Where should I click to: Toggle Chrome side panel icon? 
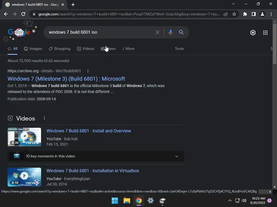254,14
